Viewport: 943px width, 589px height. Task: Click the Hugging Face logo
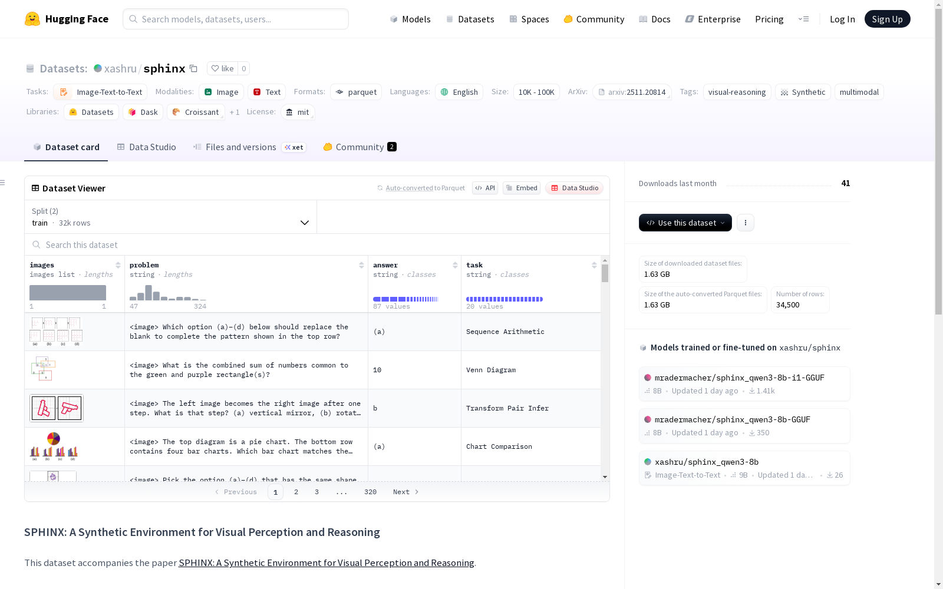click(67, 19)
